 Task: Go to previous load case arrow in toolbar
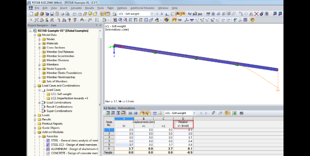tap(157, 14)
